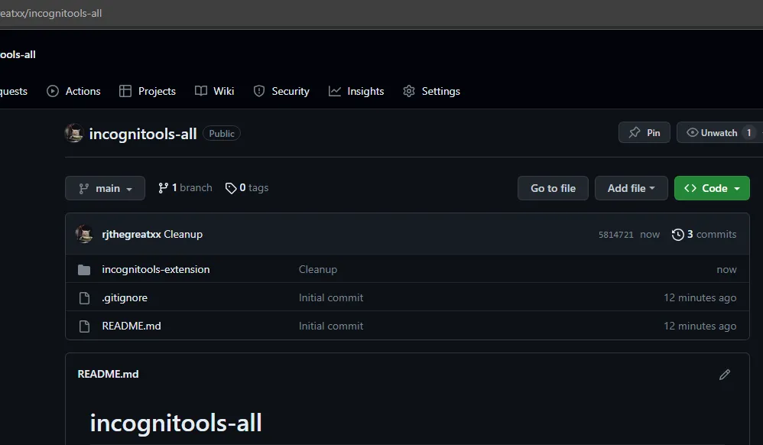Open the repository Settings tab

pos(432,91)
